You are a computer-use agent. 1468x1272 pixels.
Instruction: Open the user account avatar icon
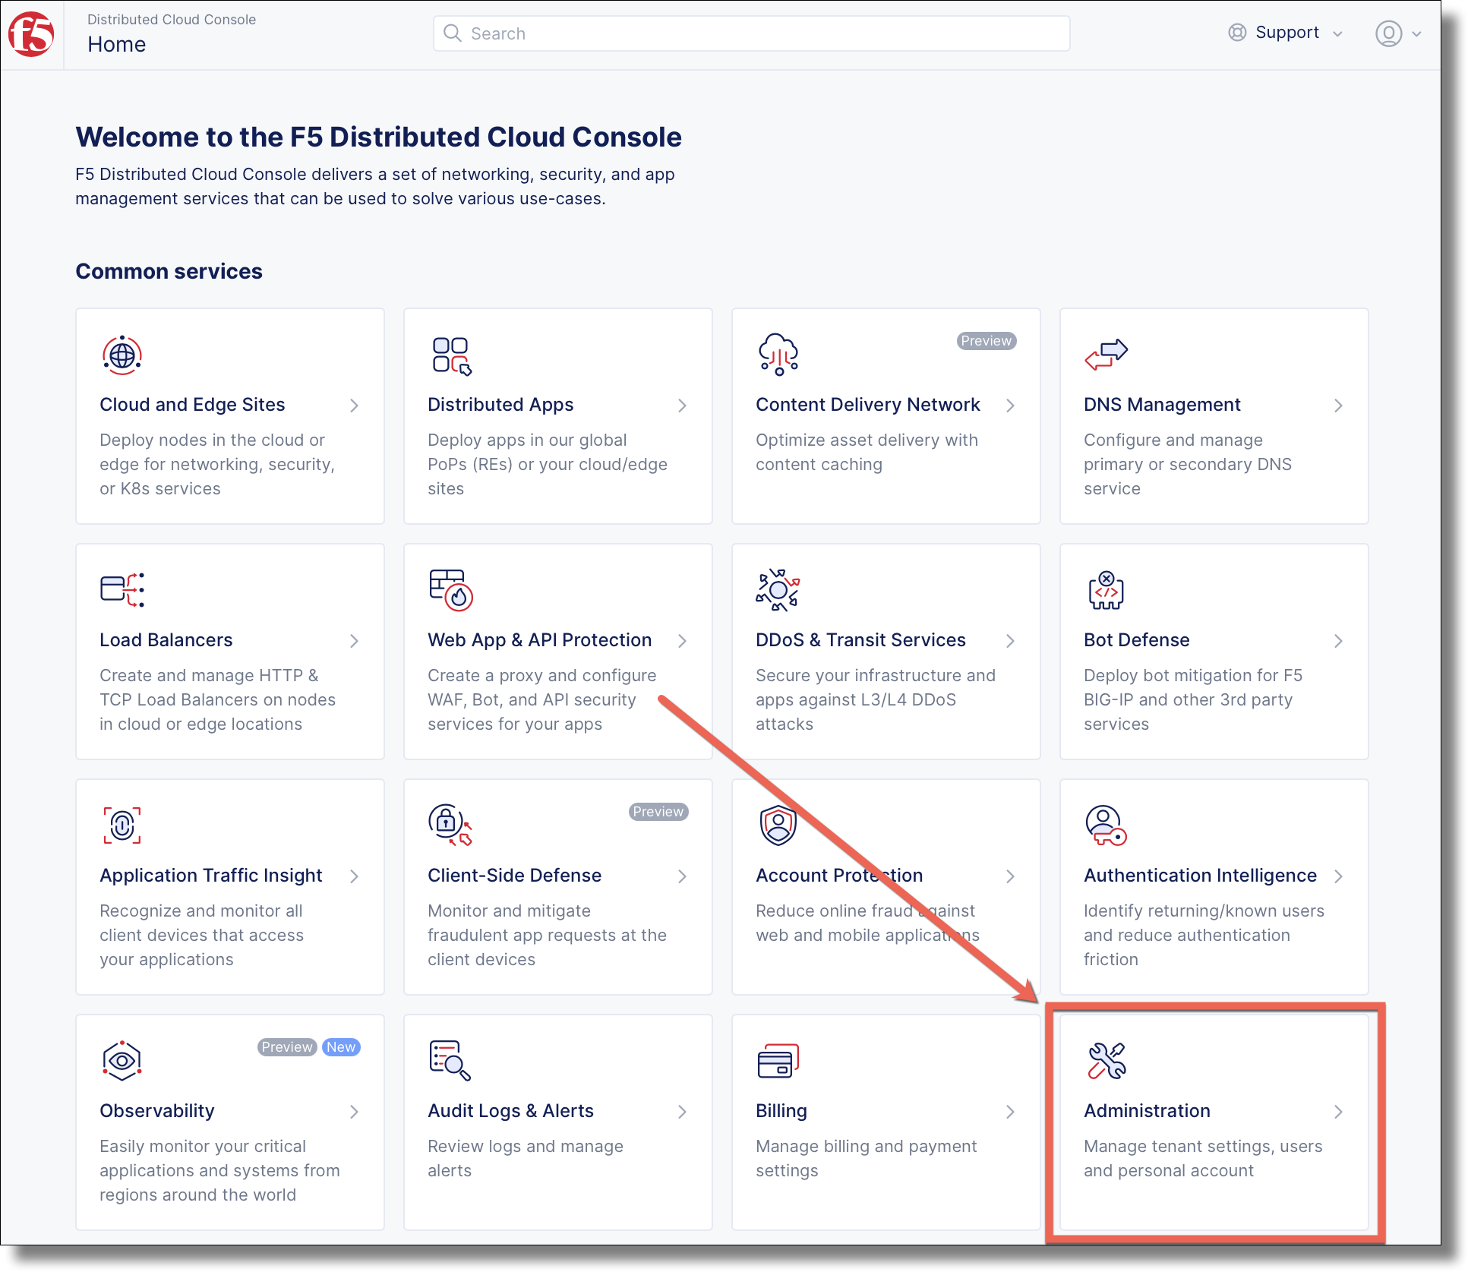pyautogui.click(x=1388, y=33)
